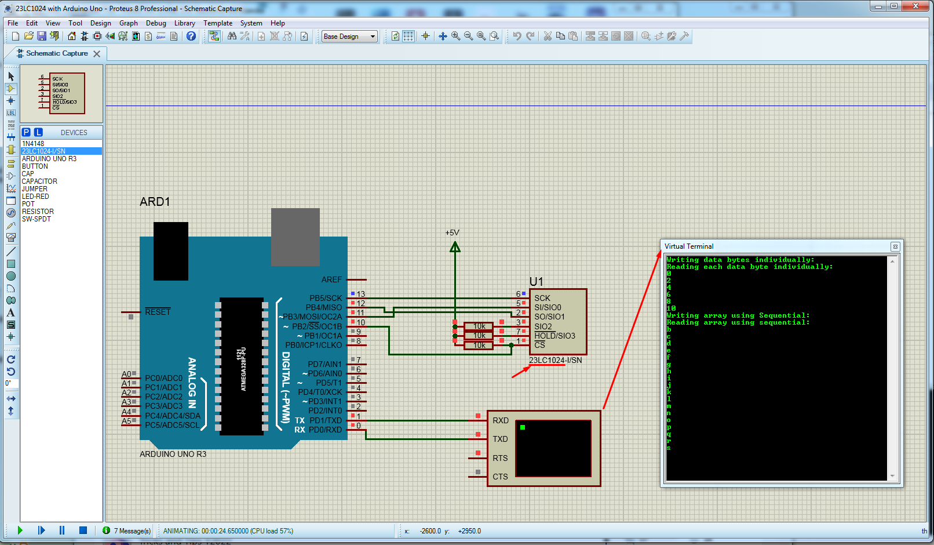Pause the running simulation
The image size is (934, 545).
(62, 530)
